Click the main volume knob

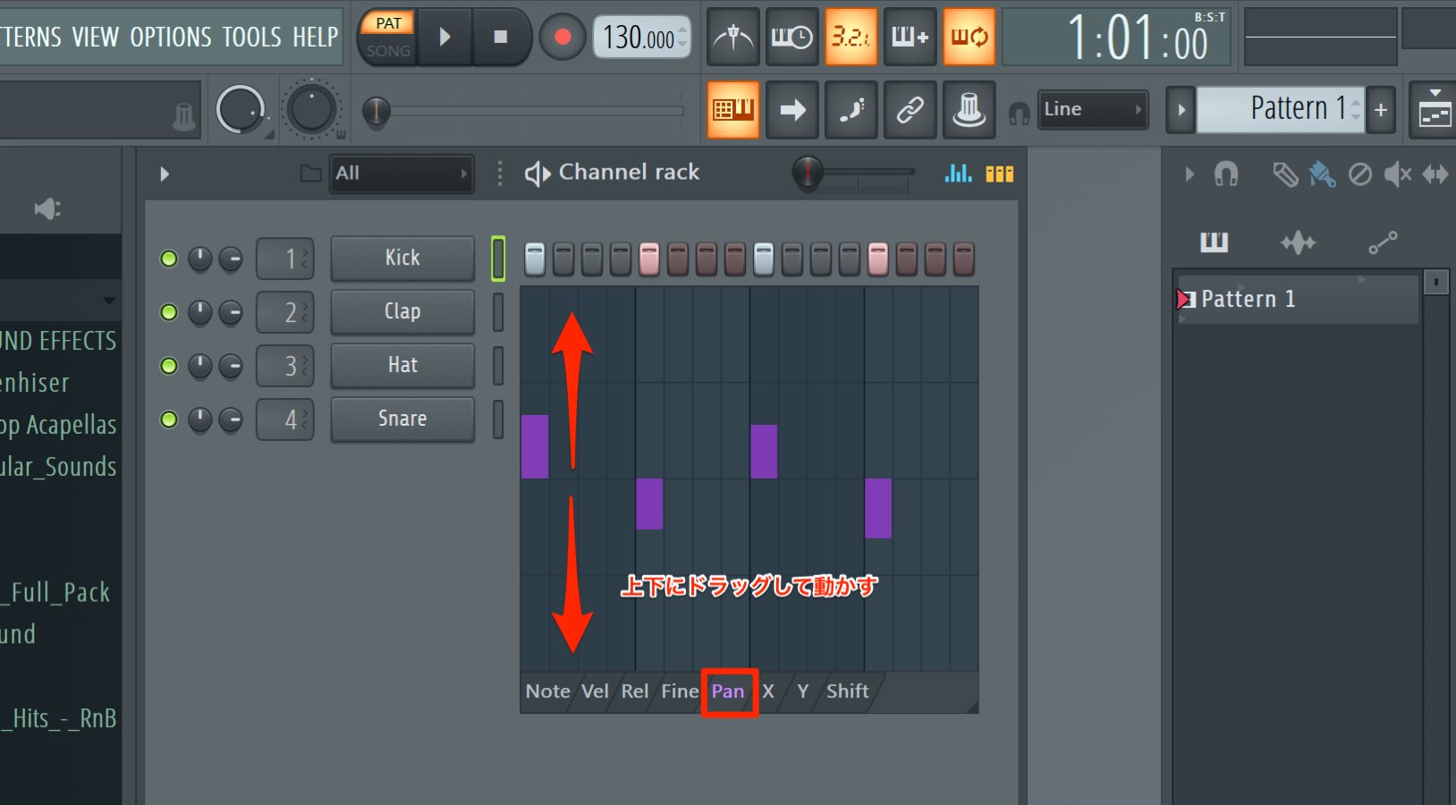tap(240, 110)
